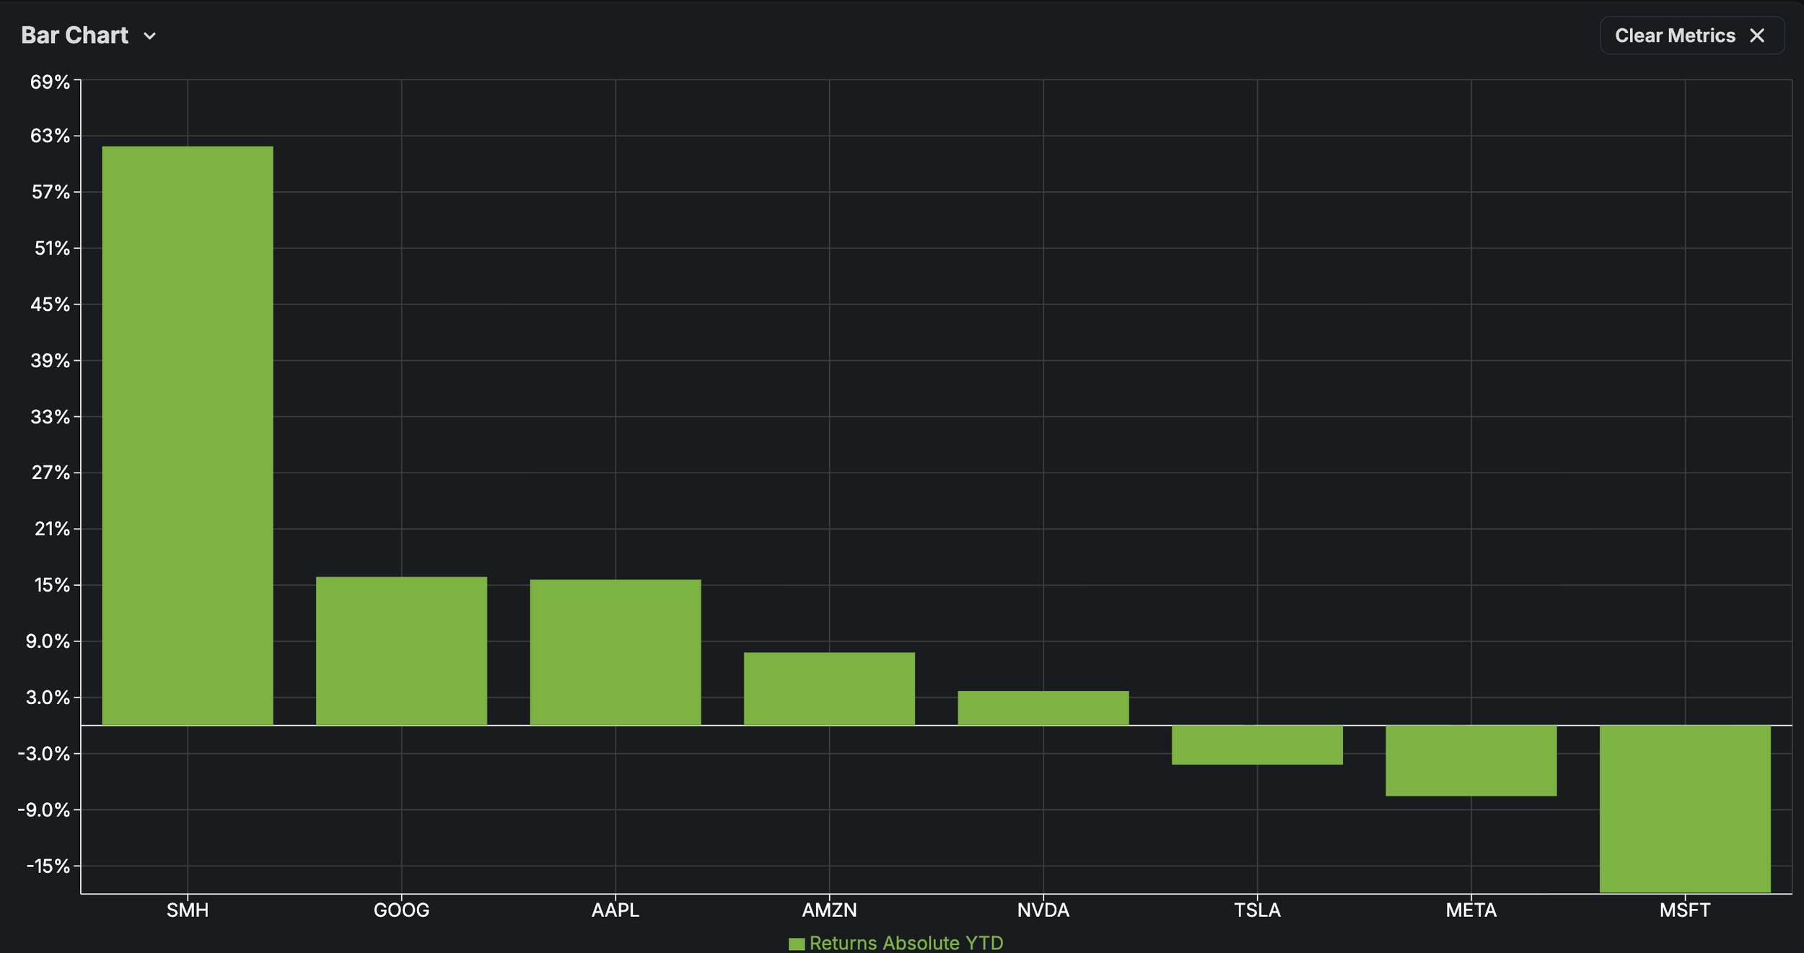The image size is (1804, 953).
Task: Click the 57% y-axis tick label
Action: (x=51, y=192)
